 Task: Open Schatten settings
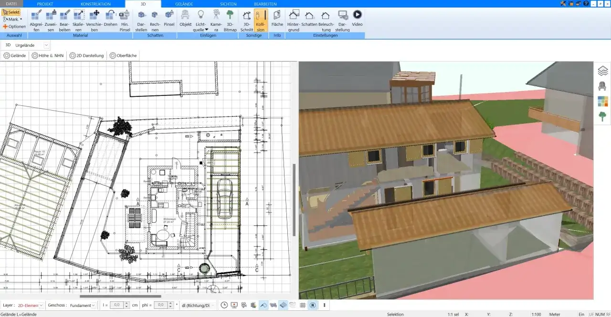pos(309,18)
